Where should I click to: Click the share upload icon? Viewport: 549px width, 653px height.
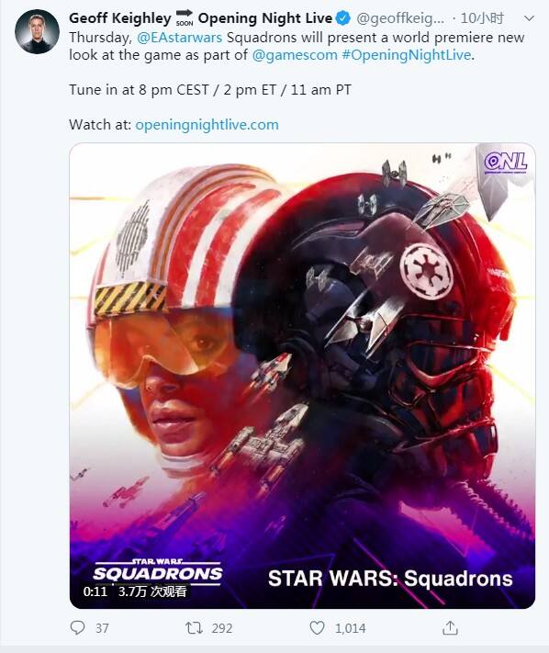(450, 627)
